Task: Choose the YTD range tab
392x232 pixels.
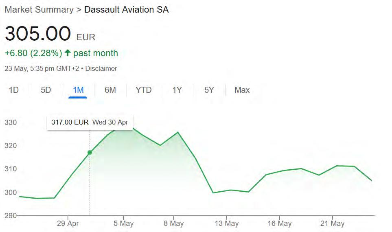Action: [x=143, y=90]
